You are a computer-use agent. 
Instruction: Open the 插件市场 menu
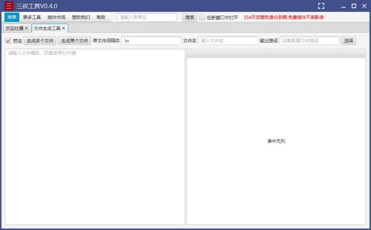click(x=56, y=17)
